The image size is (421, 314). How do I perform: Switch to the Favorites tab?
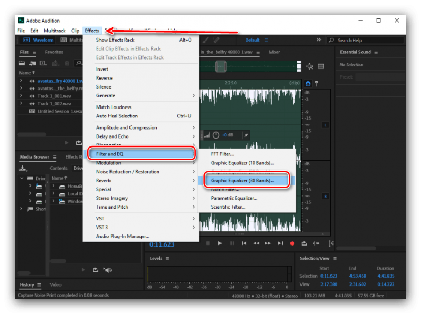pos(54,52)
